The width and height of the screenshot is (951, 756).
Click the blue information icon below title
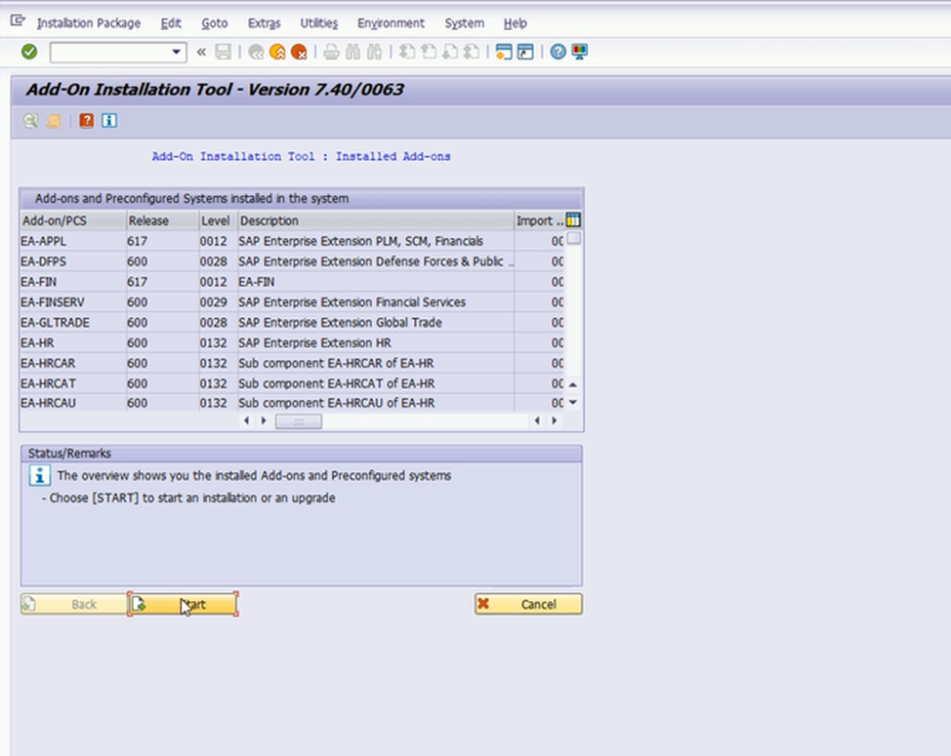click(109, 120)
